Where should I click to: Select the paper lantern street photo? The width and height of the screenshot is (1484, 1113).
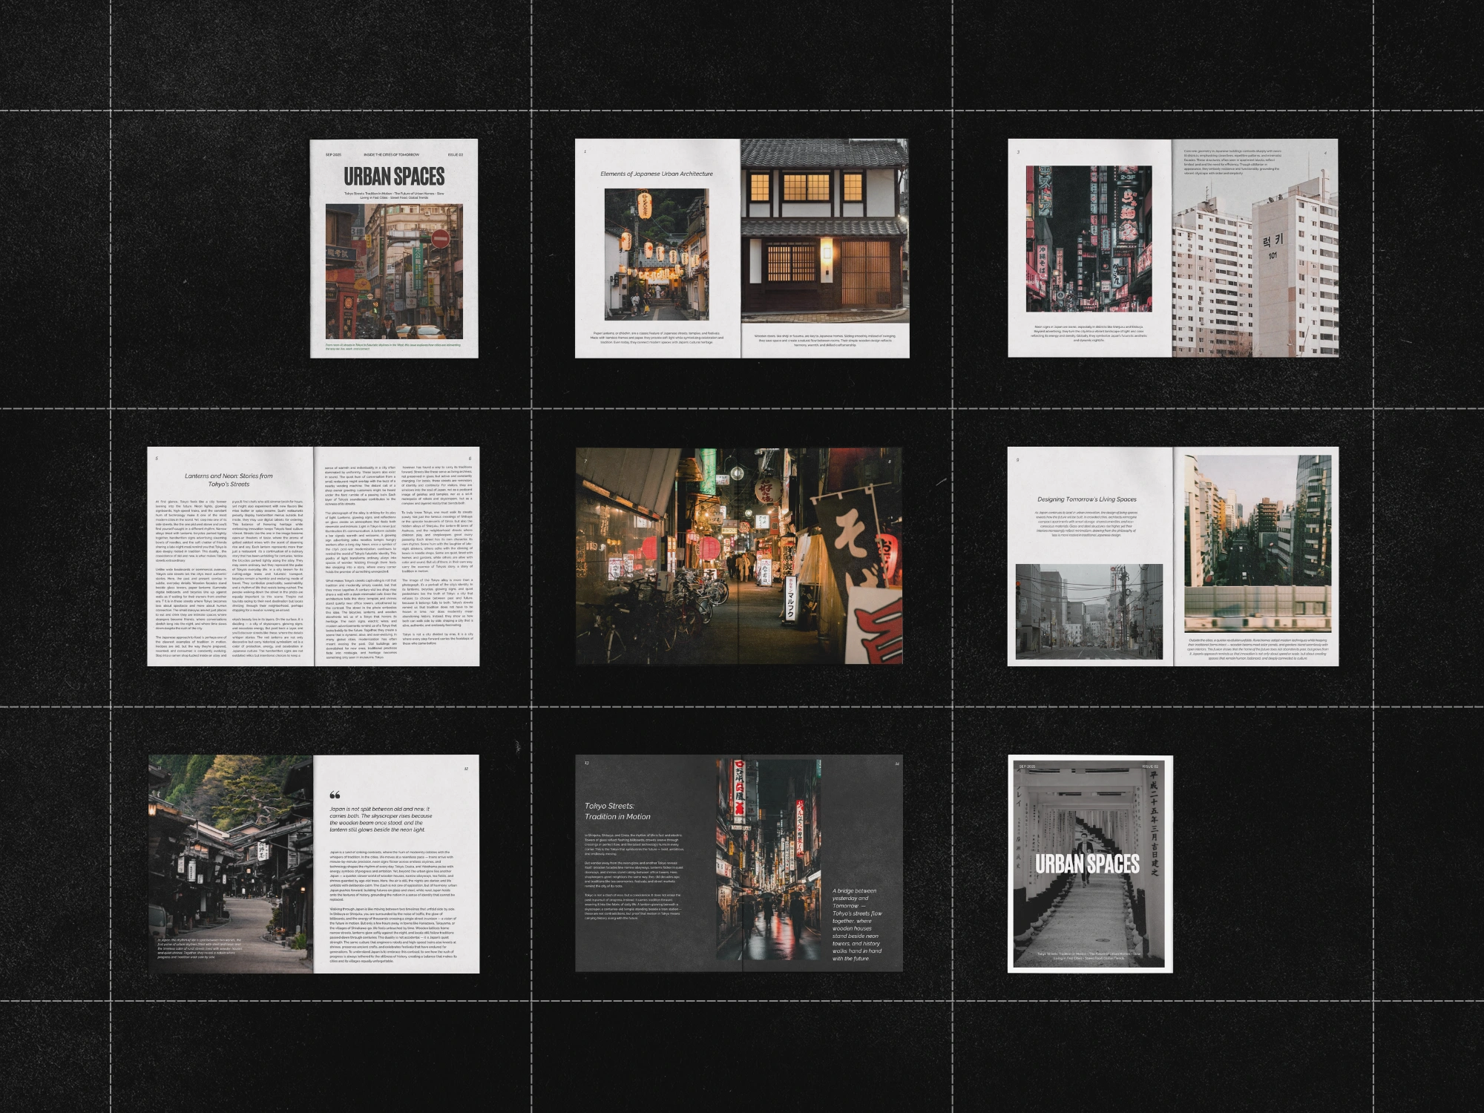pyautogui.click(x=657, y=255)
